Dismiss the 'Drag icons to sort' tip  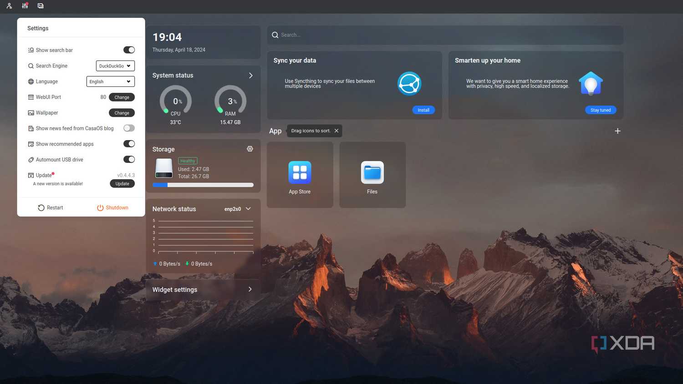point(336,131)
